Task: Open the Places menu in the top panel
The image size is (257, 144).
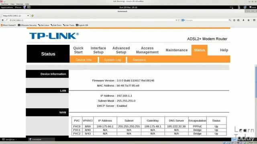Action: (x=18, y=7)
